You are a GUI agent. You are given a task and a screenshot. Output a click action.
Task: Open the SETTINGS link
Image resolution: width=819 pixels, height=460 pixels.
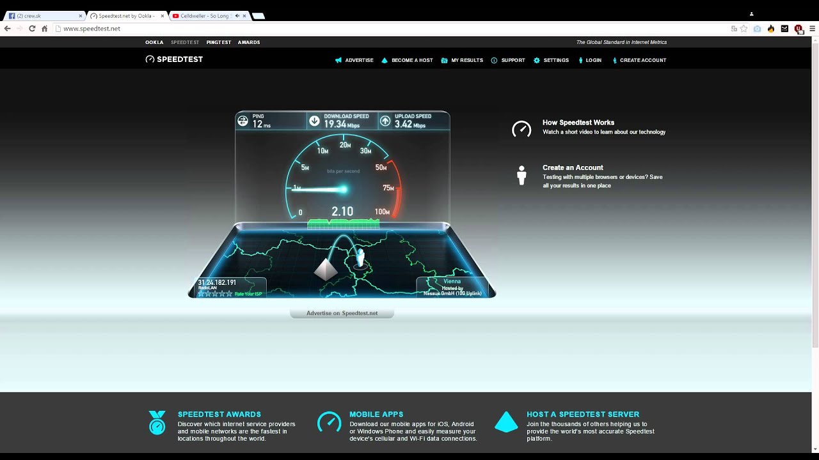(556, 60)
